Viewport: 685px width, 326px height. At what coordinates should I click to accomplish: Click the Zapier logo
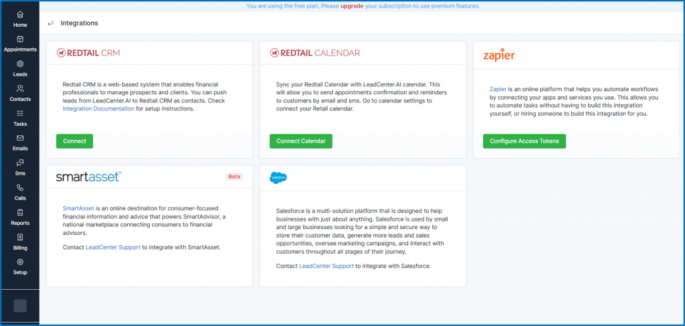click(498, 55)
